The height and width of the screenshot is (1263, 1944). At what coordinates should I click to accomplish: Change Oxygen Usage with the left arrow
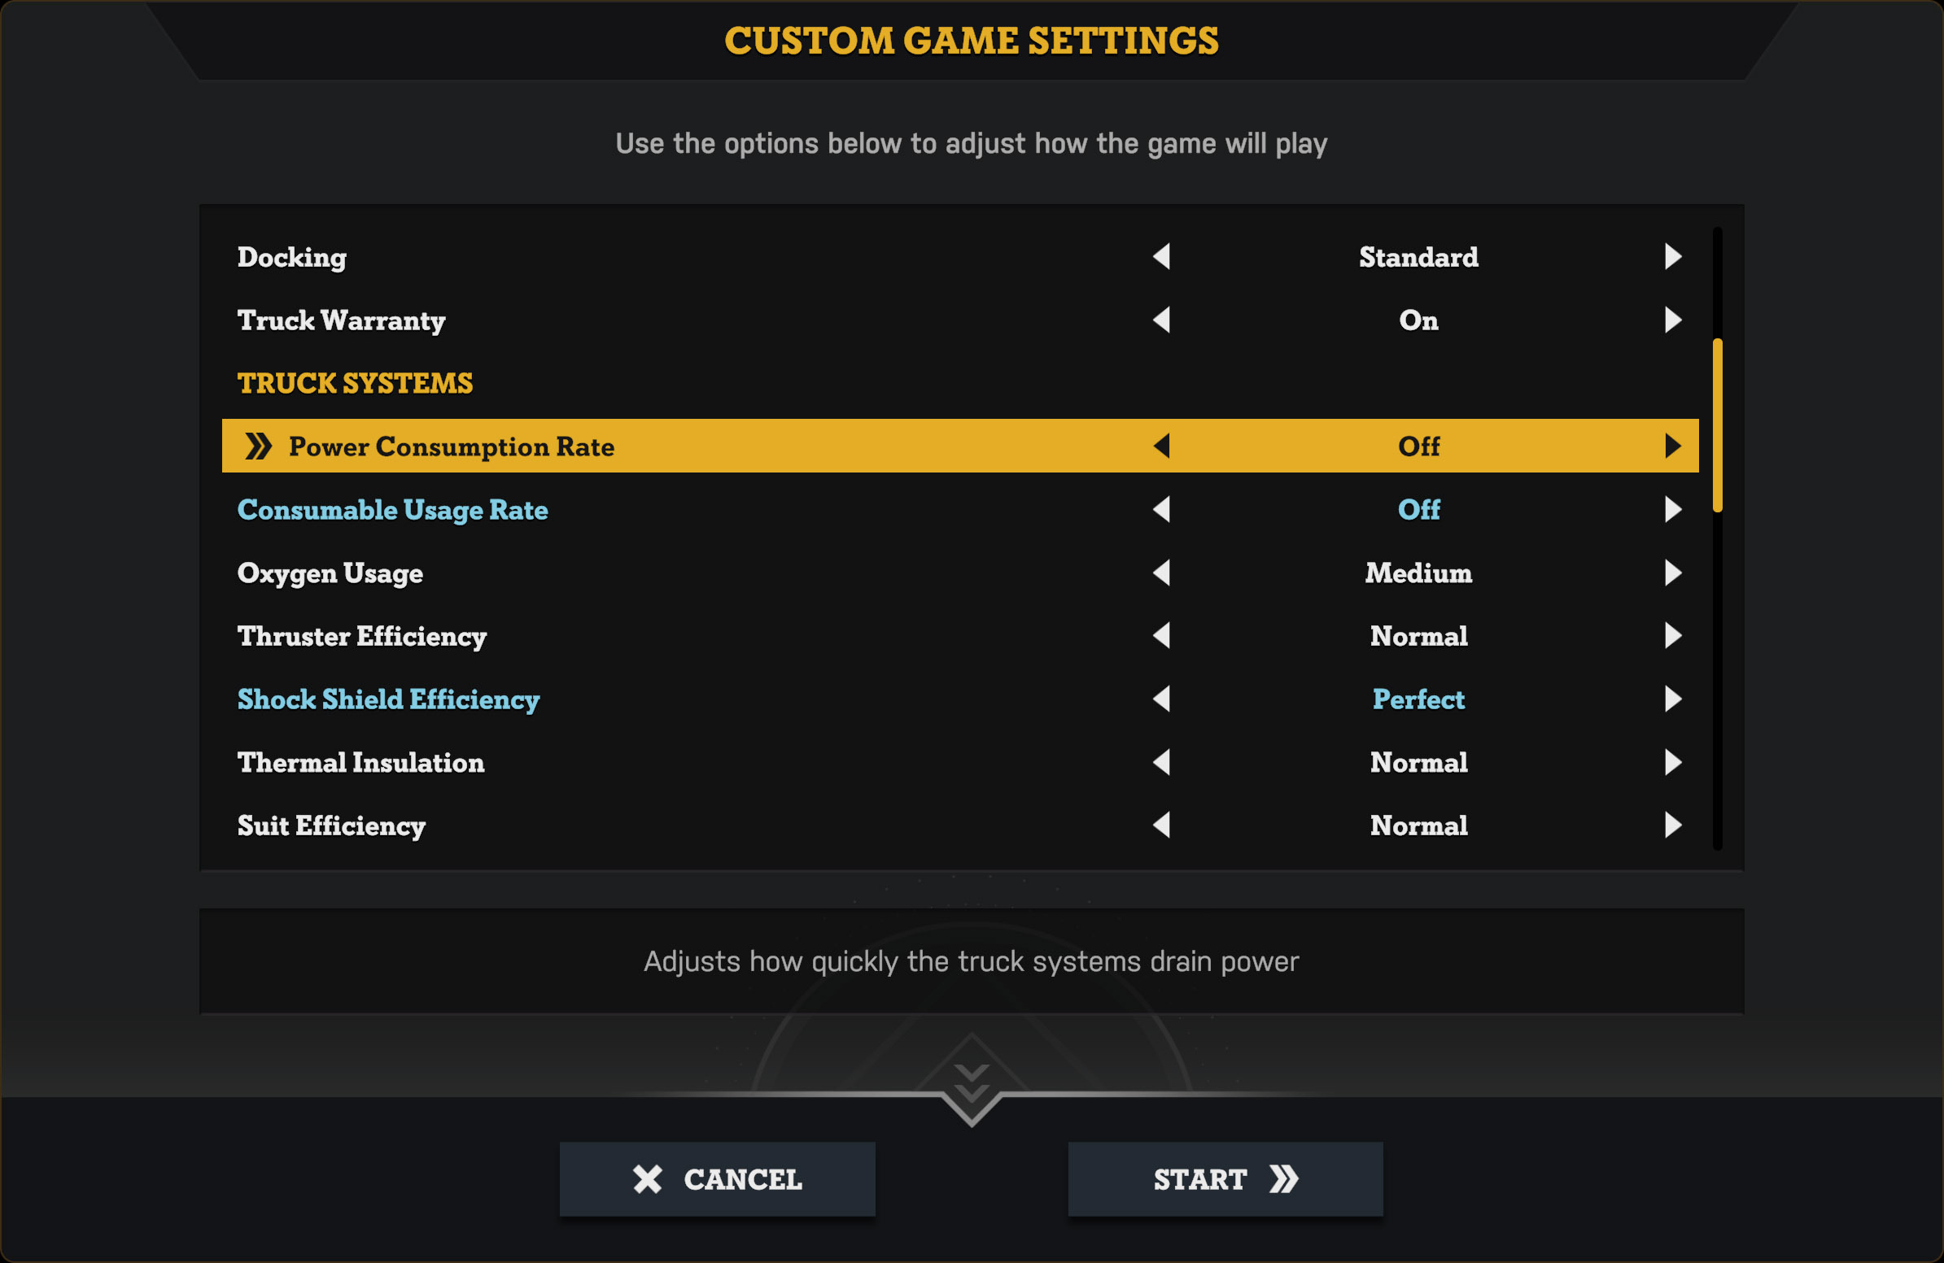point(1161,573)
